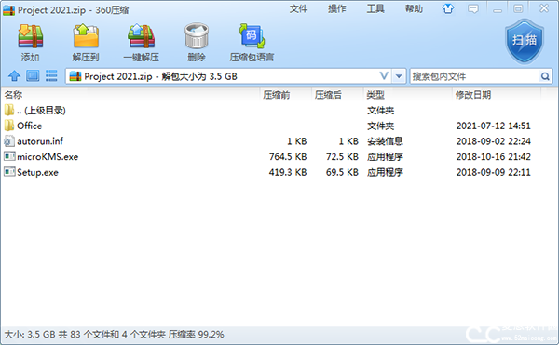The height and width of the screenshot is (345, 559).
Task: Sort by the 名称 column header
Action: (13, 95)
